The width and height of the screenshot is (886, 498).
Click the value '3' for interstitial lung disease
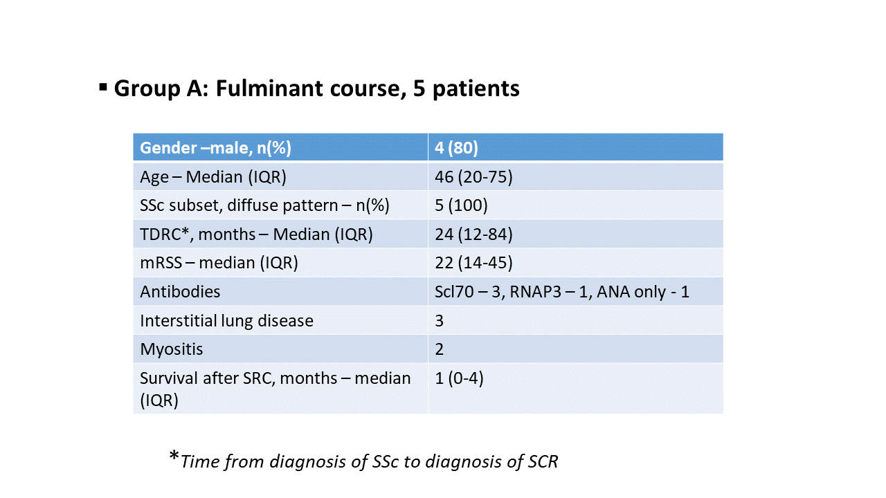point(440,321)
